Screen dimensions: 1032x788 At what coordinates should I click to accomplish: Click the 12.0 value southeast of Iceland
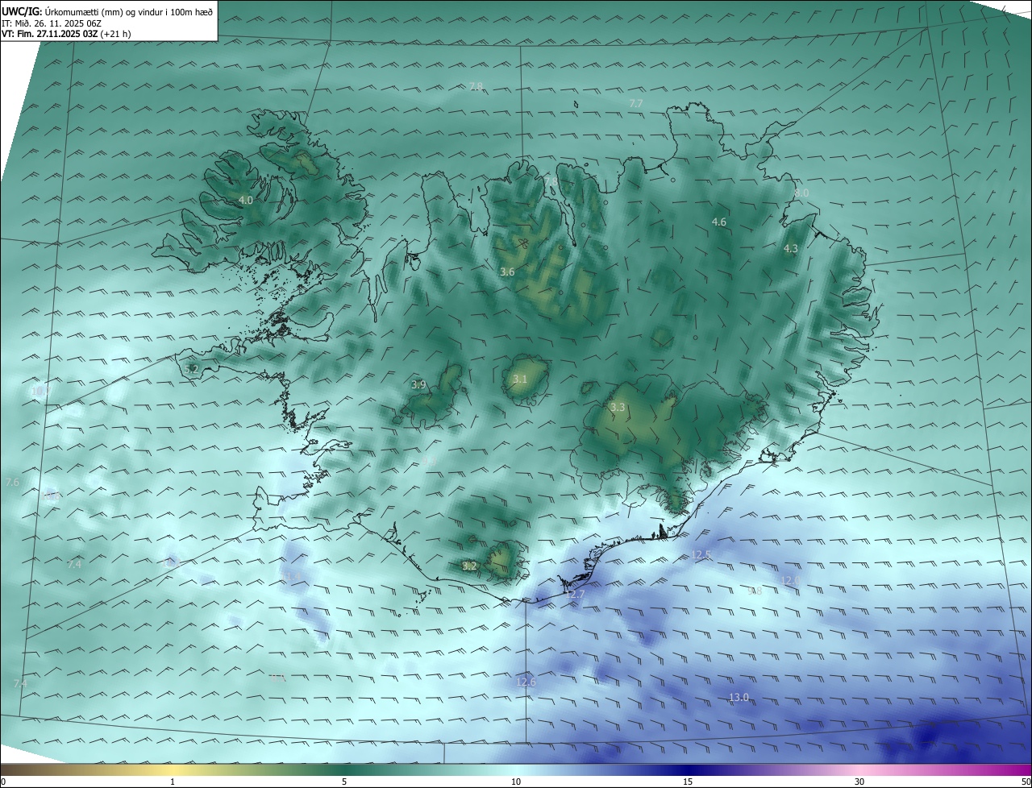pyautogui.click(x=790, y=580)
